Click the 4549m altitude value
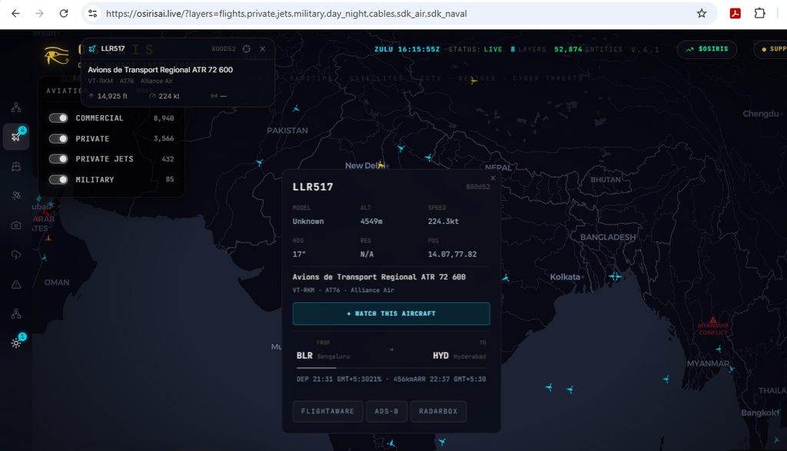The width and height of the screenshot is (787, 451). pos(371,221)
